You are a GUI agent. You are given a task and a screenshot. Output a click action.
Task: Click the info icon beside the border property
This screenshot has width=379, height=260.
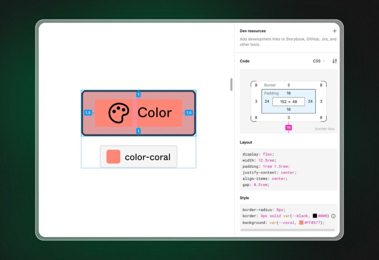(333, 216)
